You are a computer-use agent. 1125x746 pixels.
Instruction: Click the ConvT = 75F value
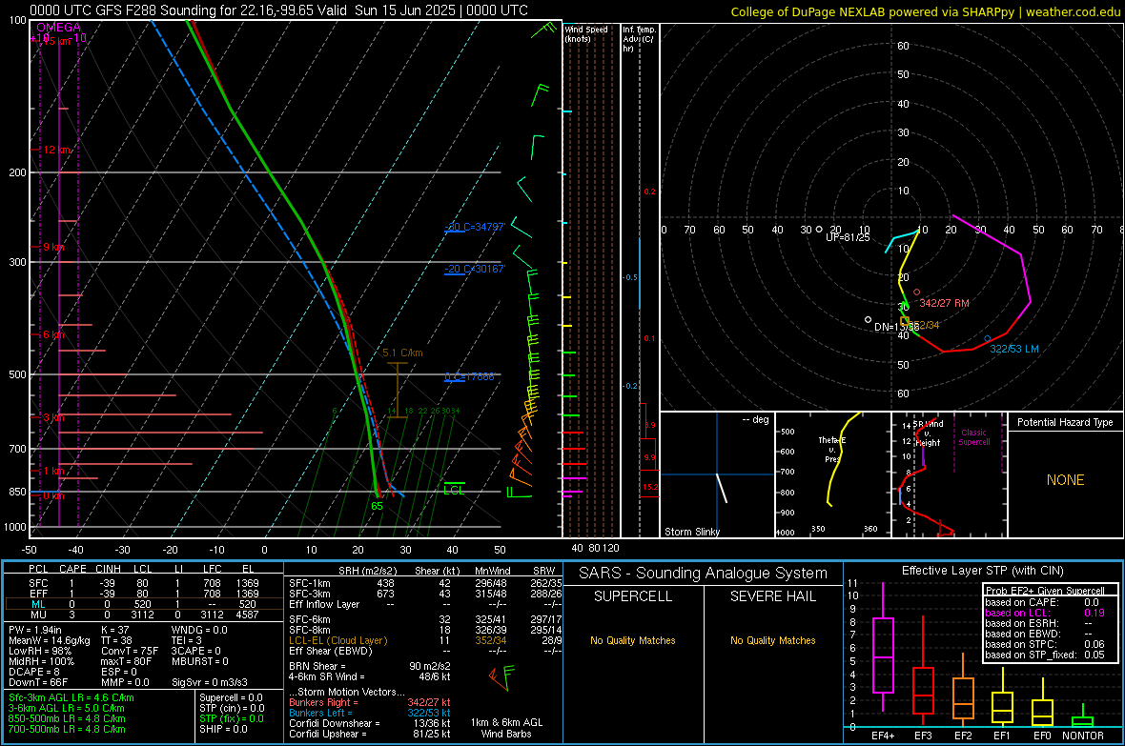point(129,651)
